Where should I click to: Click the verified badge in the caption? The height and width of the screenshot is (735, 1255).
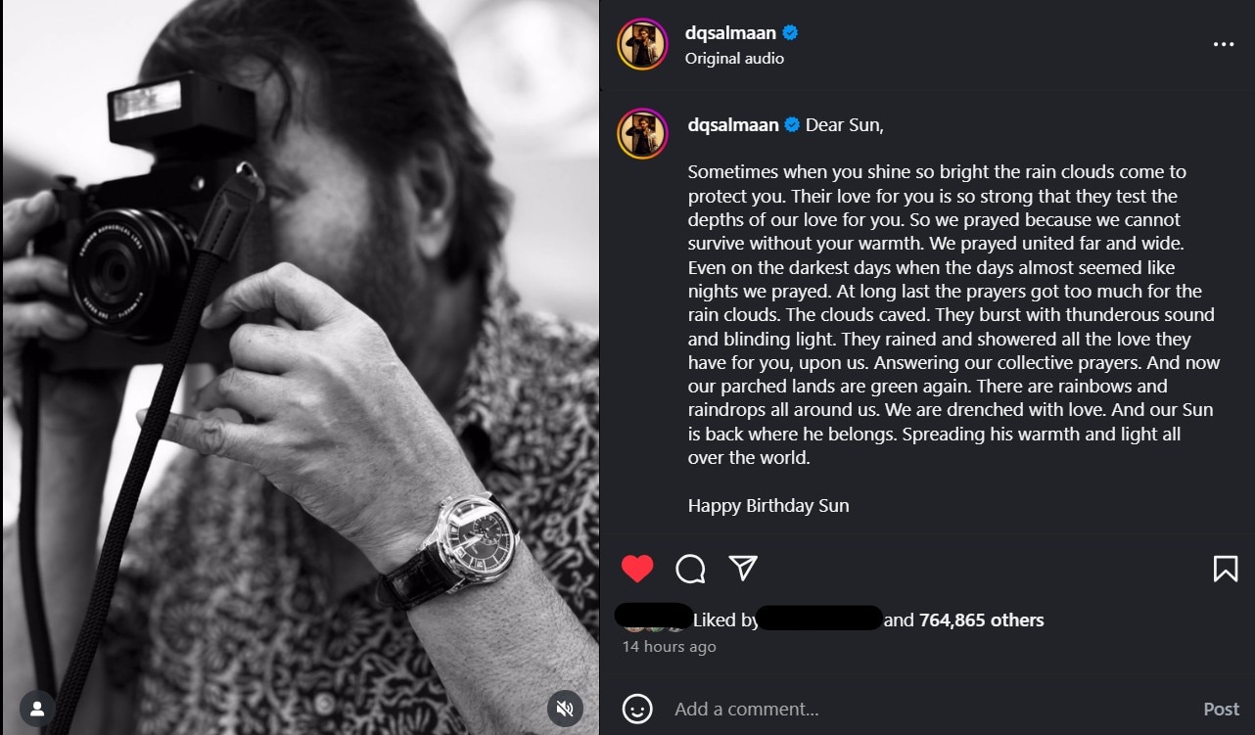pos(792,125)
